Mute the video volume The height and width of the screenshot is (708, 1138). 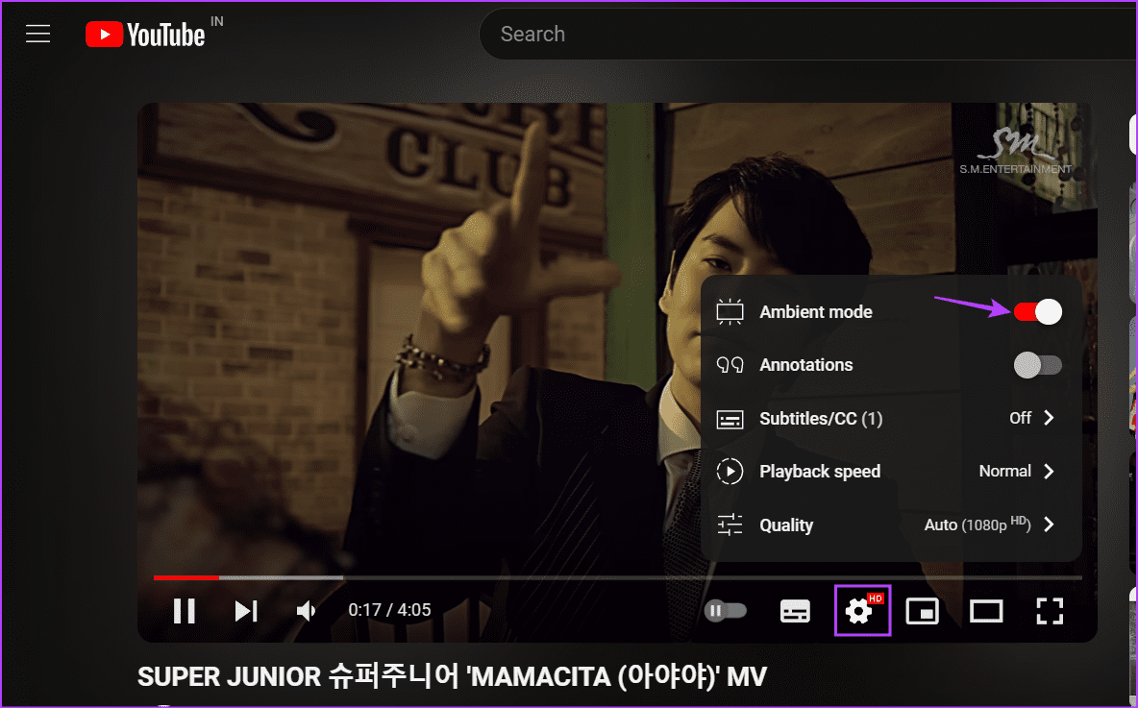coord(307,611)
